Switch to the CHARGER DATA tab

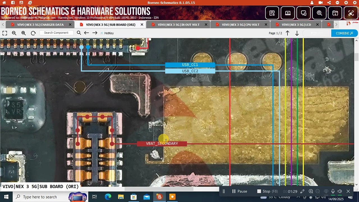tap(40, 25)
